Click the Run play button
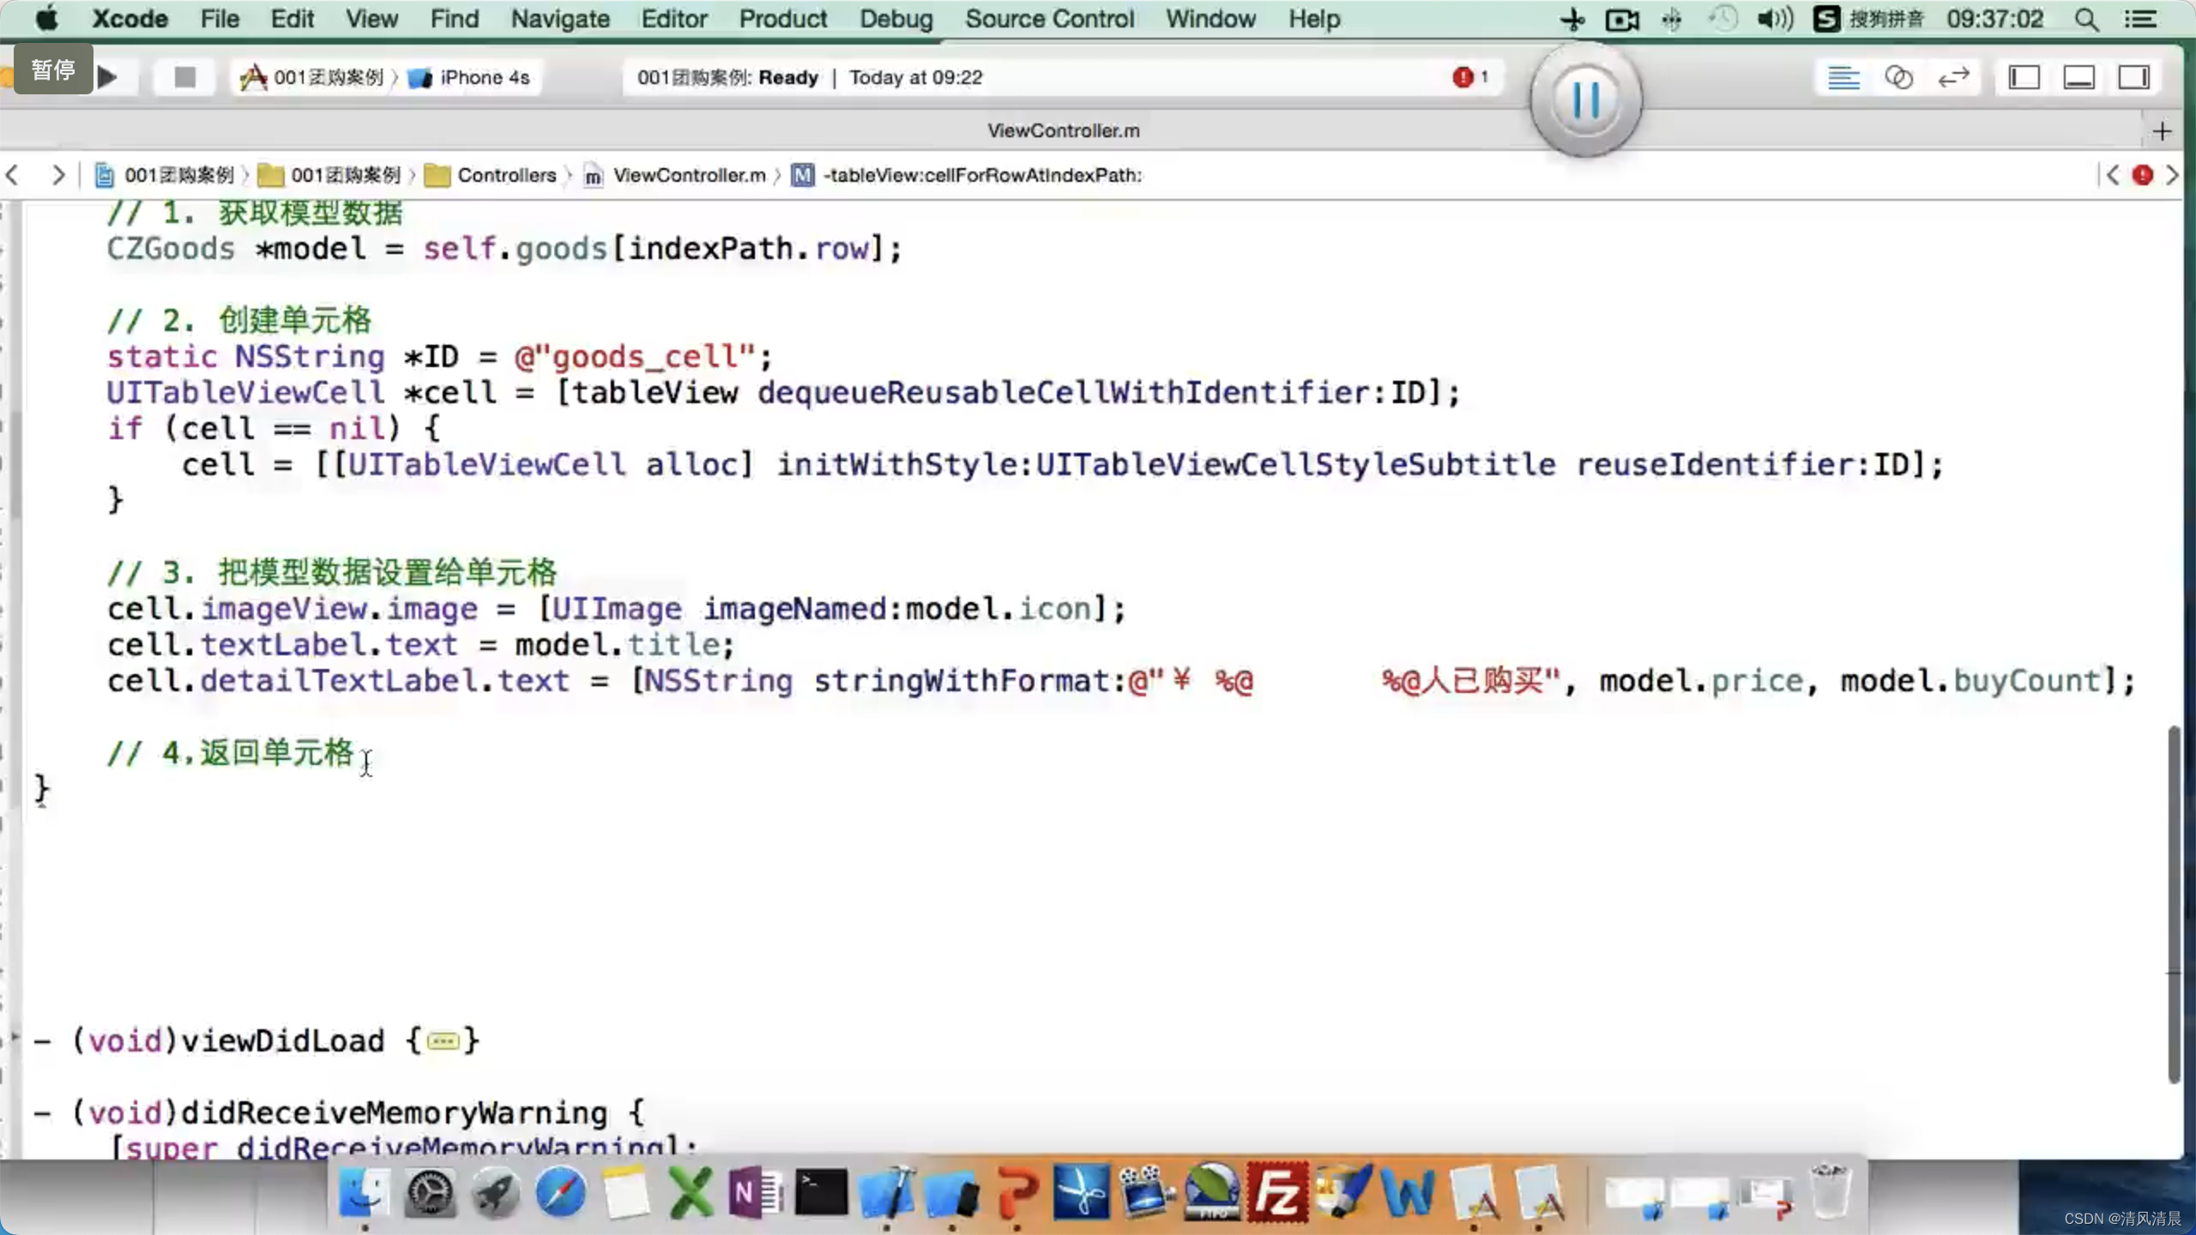Viewport: 2196px width, 1235px height. pyautogui.click(x=108, y=77)
